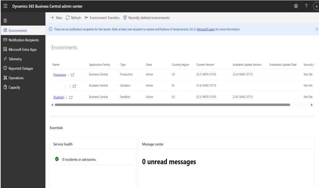
Task: Open Shubham environment external link icon
Action: click(x=71, y=98)
